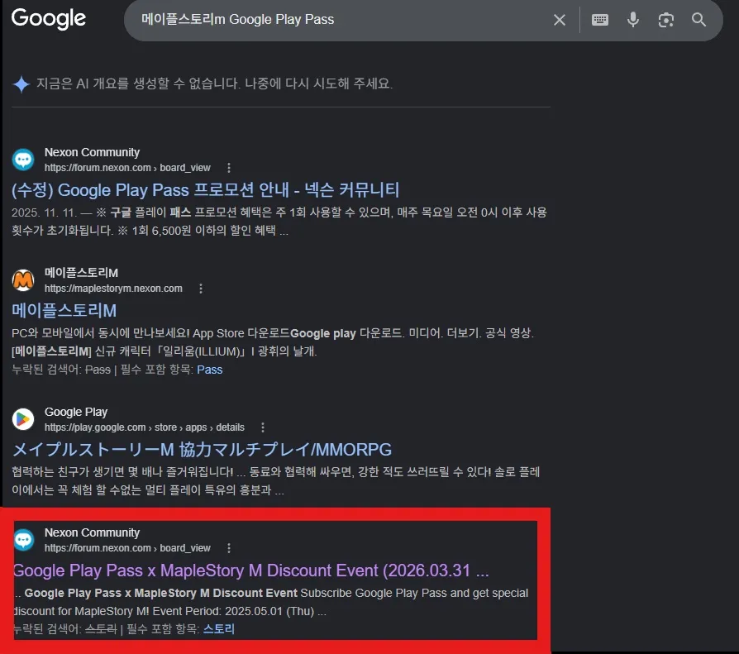Click the AI overview sparkle icon
This screenshot has width=739, height=654.
coord(21,84)
